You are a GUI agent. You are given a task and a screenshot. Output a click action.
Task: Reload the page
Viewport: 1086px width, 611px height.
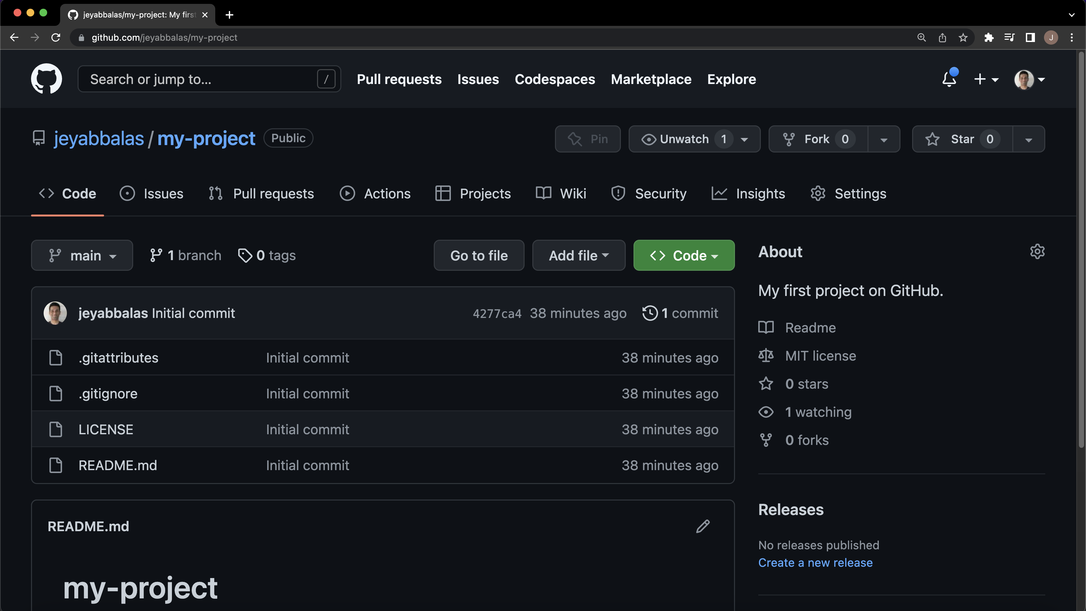[x=56, y=37]
